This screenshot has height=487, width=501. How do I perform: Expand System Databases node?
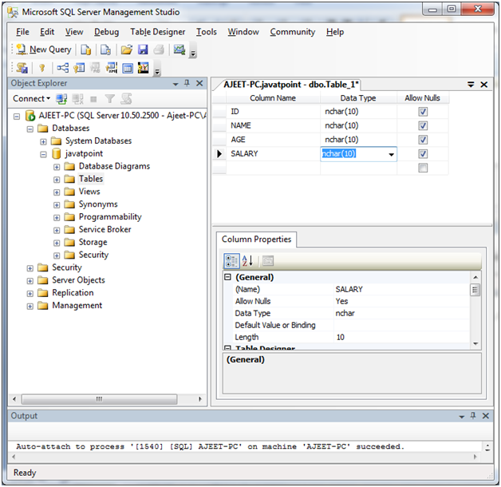43,141
